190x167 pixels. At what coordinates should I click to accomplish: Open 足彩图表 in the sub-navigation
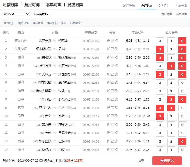9,23
